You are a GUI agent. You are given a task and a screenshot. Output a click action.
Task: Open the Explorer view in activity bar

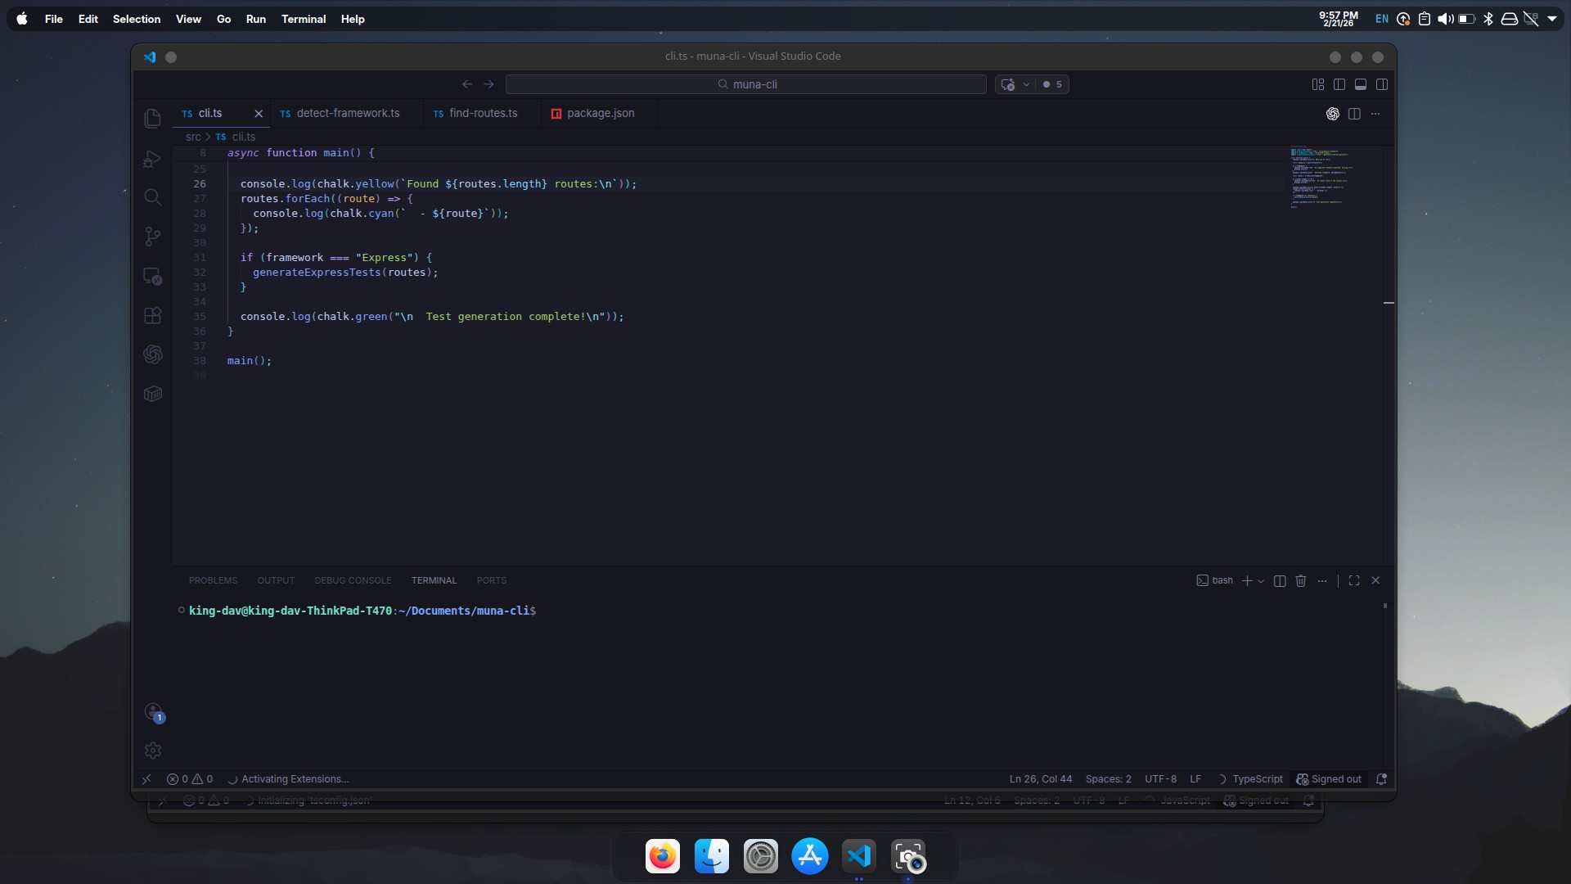coord(152,119)
